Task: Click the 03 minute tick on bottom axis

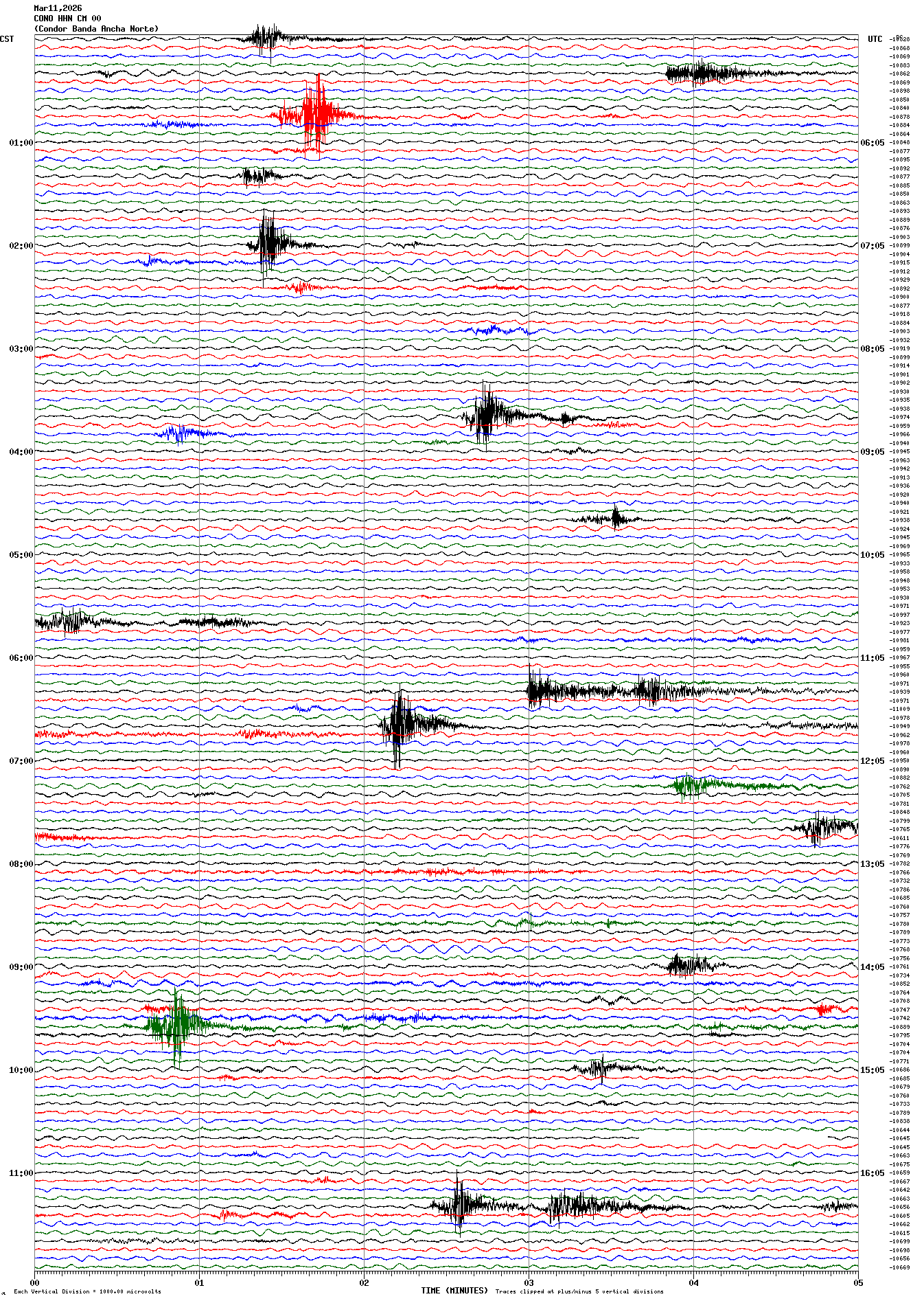Action: coord(529,1282)
